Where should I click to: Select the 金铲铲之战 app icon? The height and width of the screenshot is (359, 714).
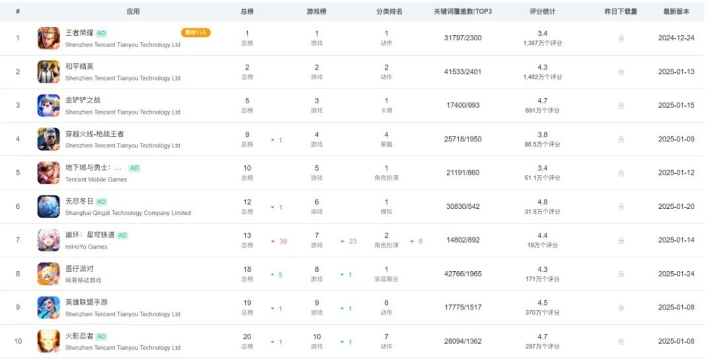point(49,106)
